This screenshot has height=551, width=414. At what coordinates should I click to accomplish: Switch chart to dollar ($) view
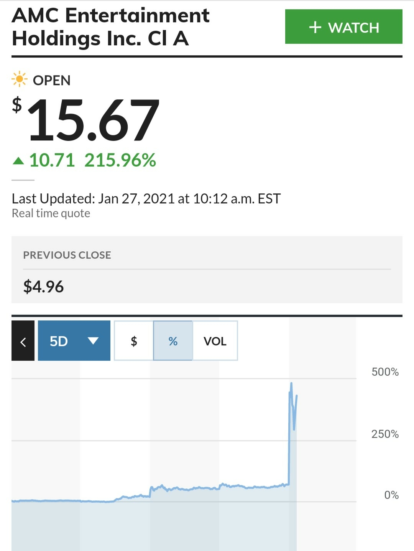(134, 341)
